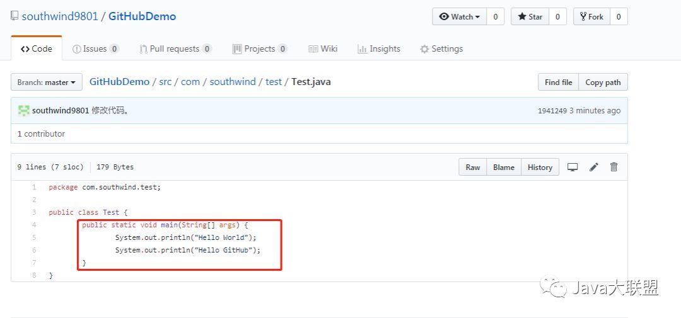This screenshot has height=318, width=681.
Task: Open the fork count 0
Action: click(619, 16)
